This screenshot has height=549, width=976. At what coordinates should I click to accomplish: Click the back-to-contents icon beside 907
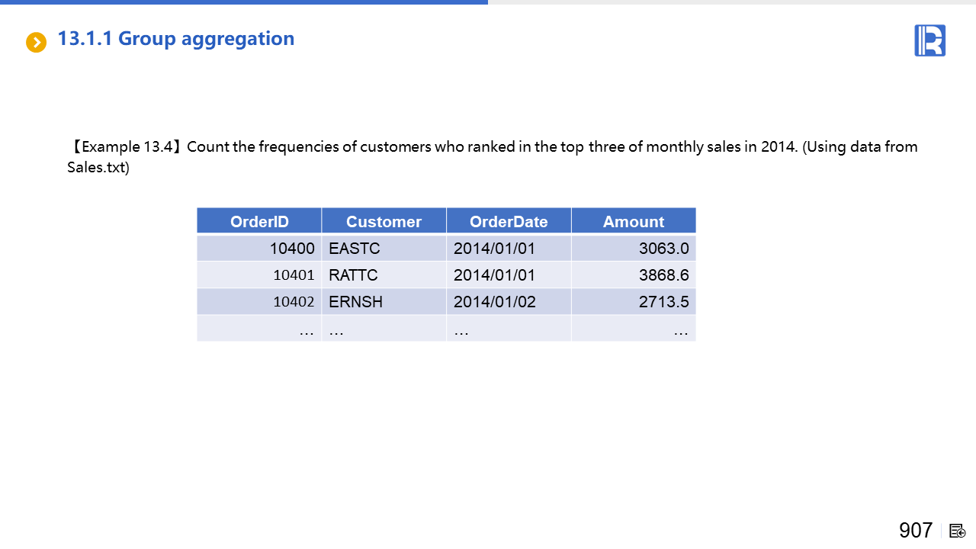coord(958,531)
